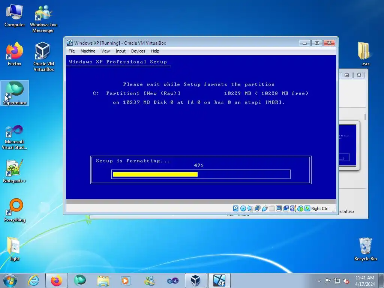Show hidden system tray icons arrow
384x288 pixels.
coord(319,281)
